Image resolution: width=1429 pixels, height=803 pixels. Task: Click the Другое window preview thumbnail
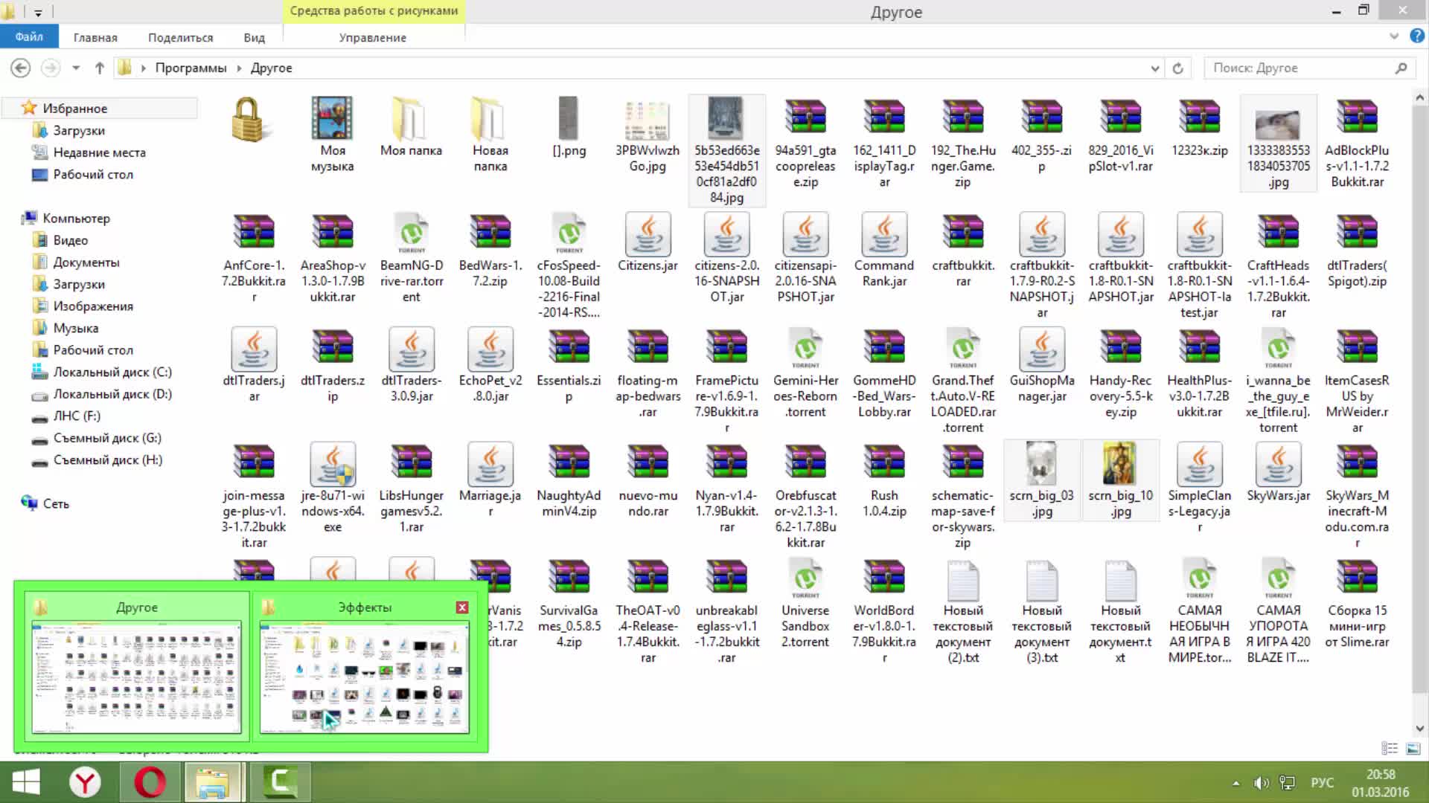(x=136, y=677)
